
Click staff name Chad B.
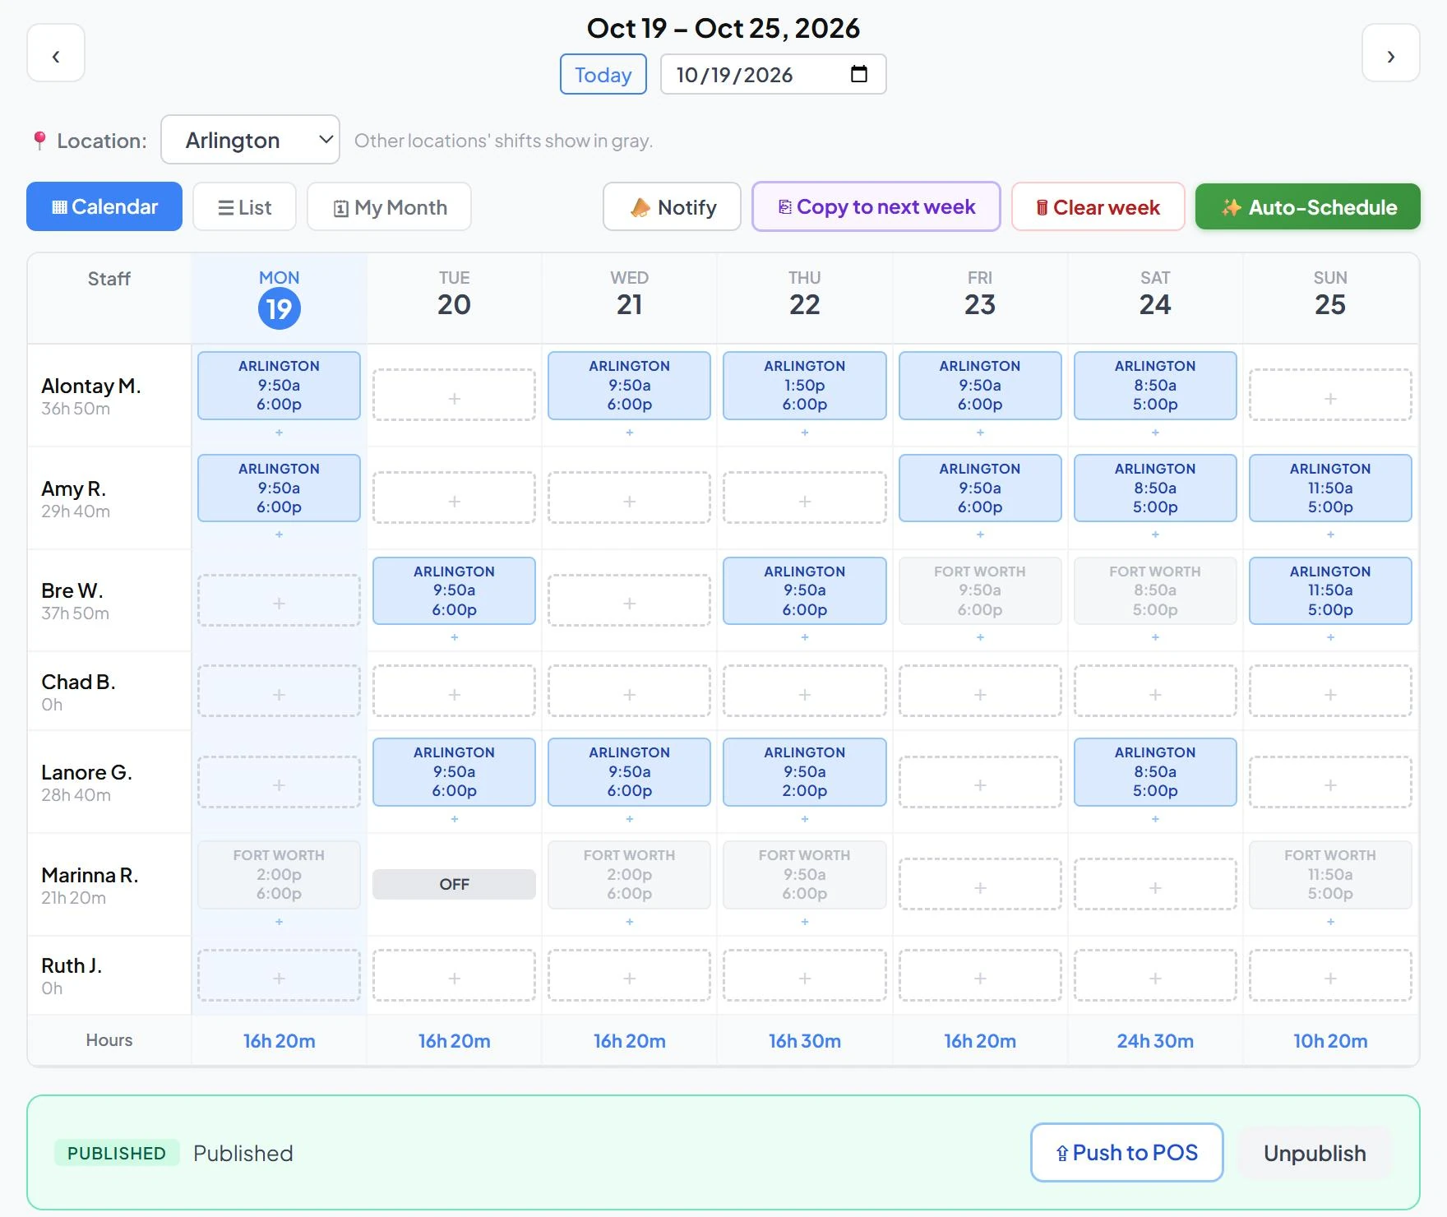coord(78,682)
